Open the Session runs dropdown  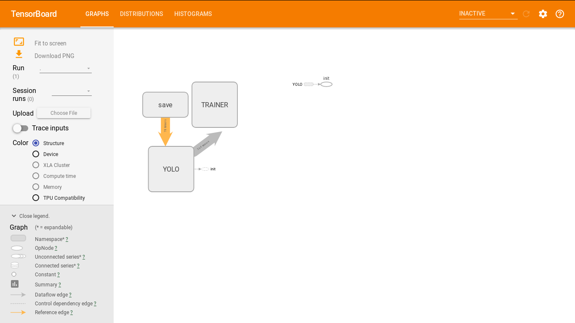click(72, 91)
